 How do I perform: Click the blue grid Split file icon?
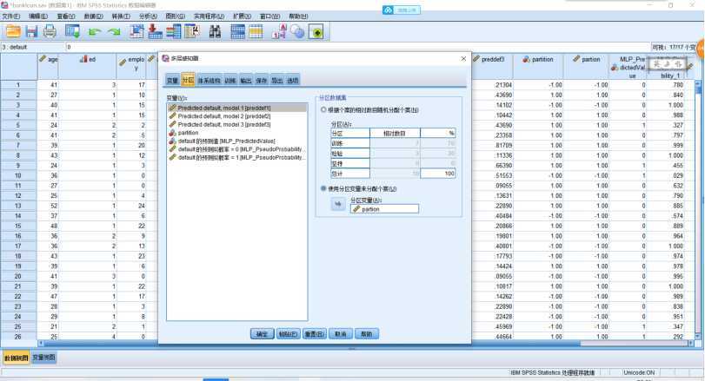[x=237, y=31]
